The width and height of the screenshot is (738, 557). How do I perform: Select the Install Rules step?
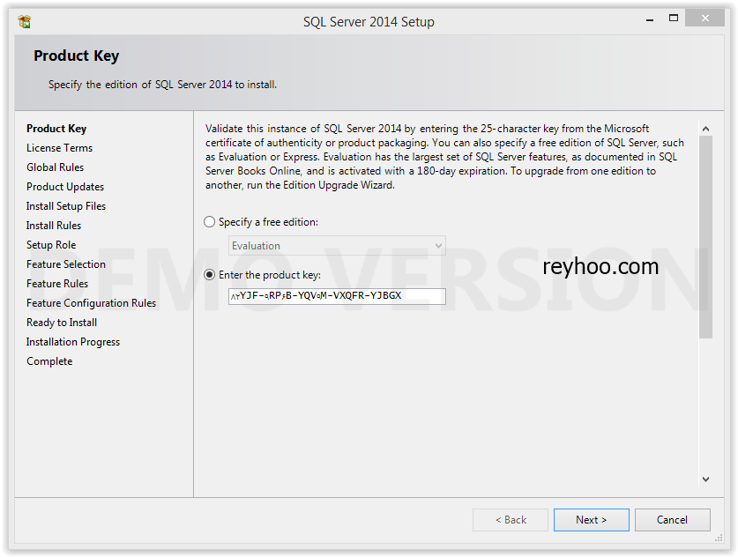pos(54,226)
